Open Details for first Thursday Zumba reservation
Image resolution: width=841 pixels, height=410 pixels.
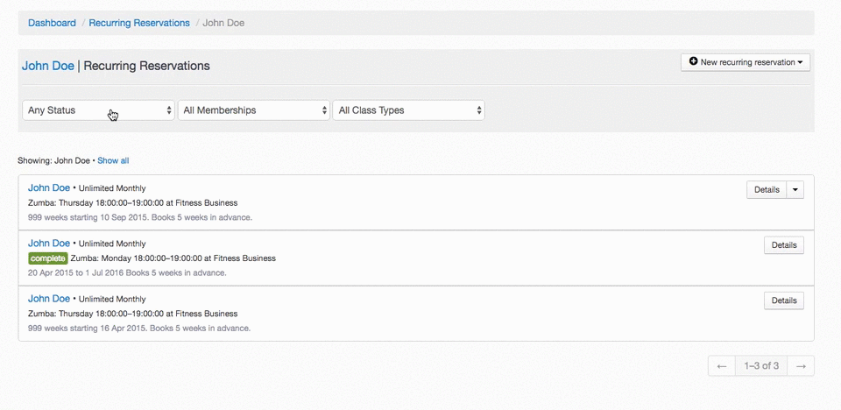[x=767, y=190]
